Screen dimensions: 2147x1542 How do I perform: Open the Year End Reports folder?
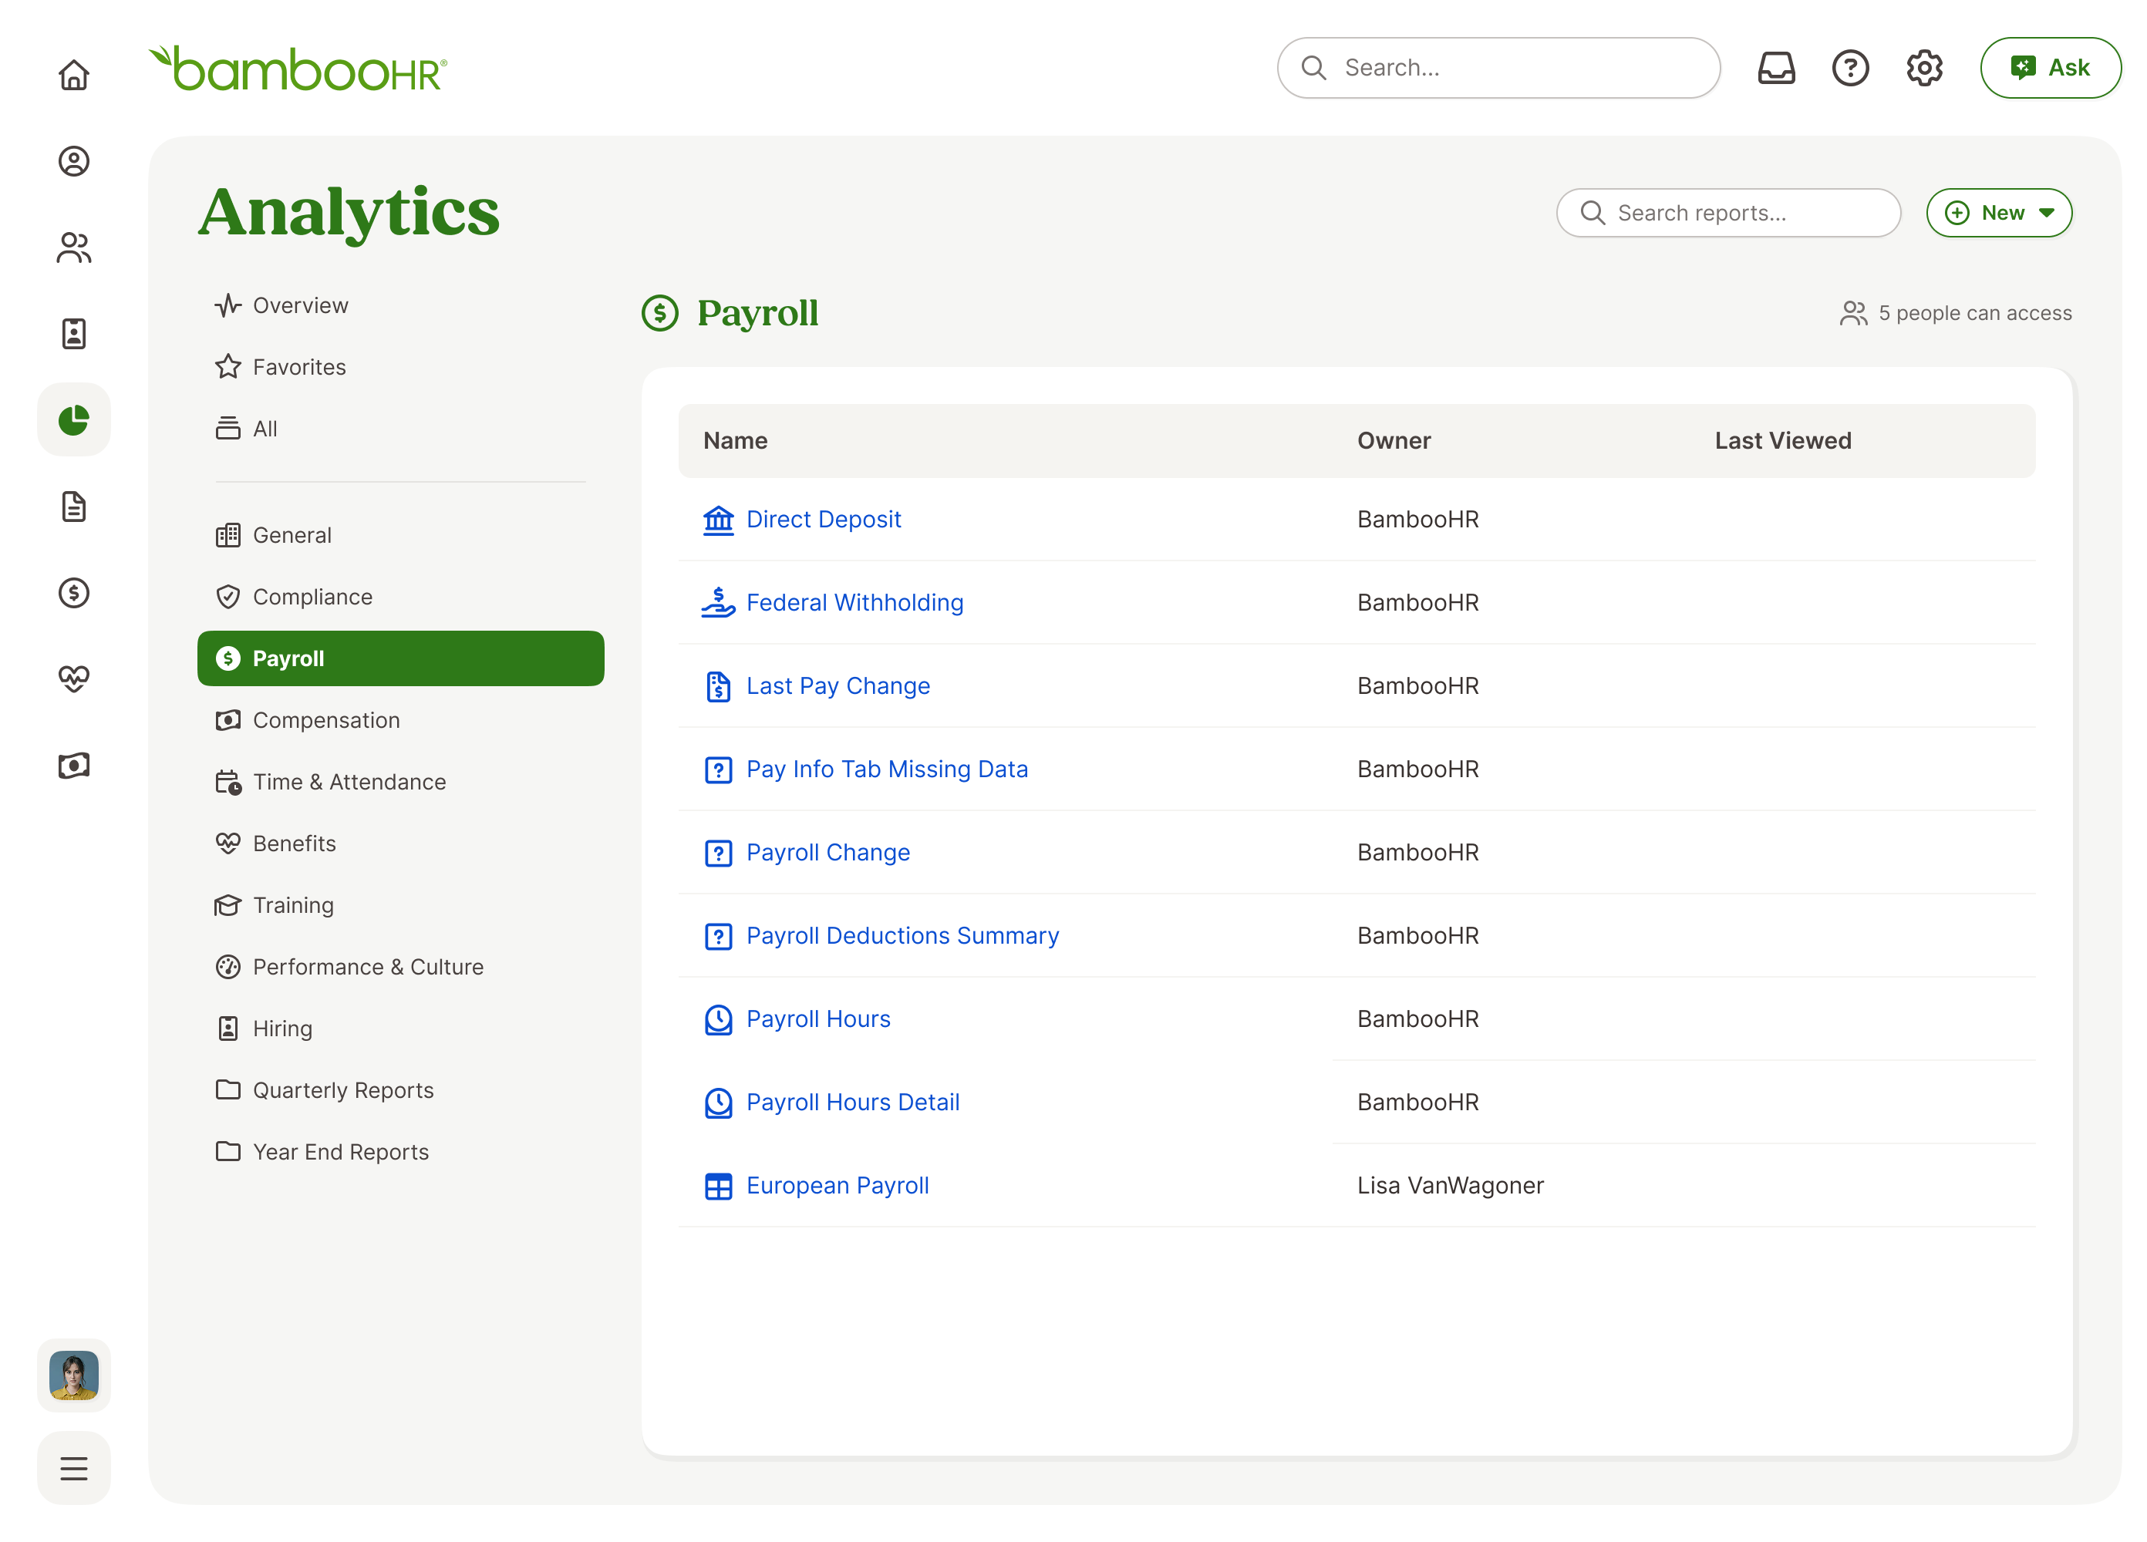click(x=400, y=1152)
